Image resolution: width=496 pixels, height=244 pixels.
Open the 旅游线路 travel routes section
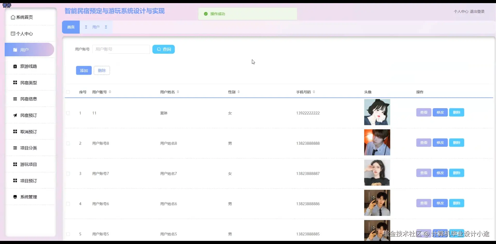(15, 66)
